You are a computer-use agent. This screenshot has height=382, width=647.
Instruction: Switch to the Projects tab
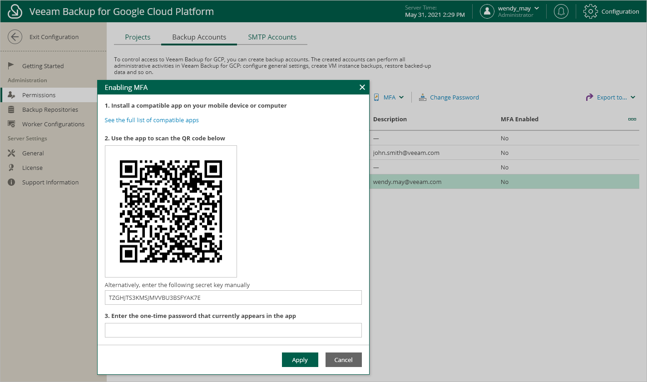coord(138,37)
